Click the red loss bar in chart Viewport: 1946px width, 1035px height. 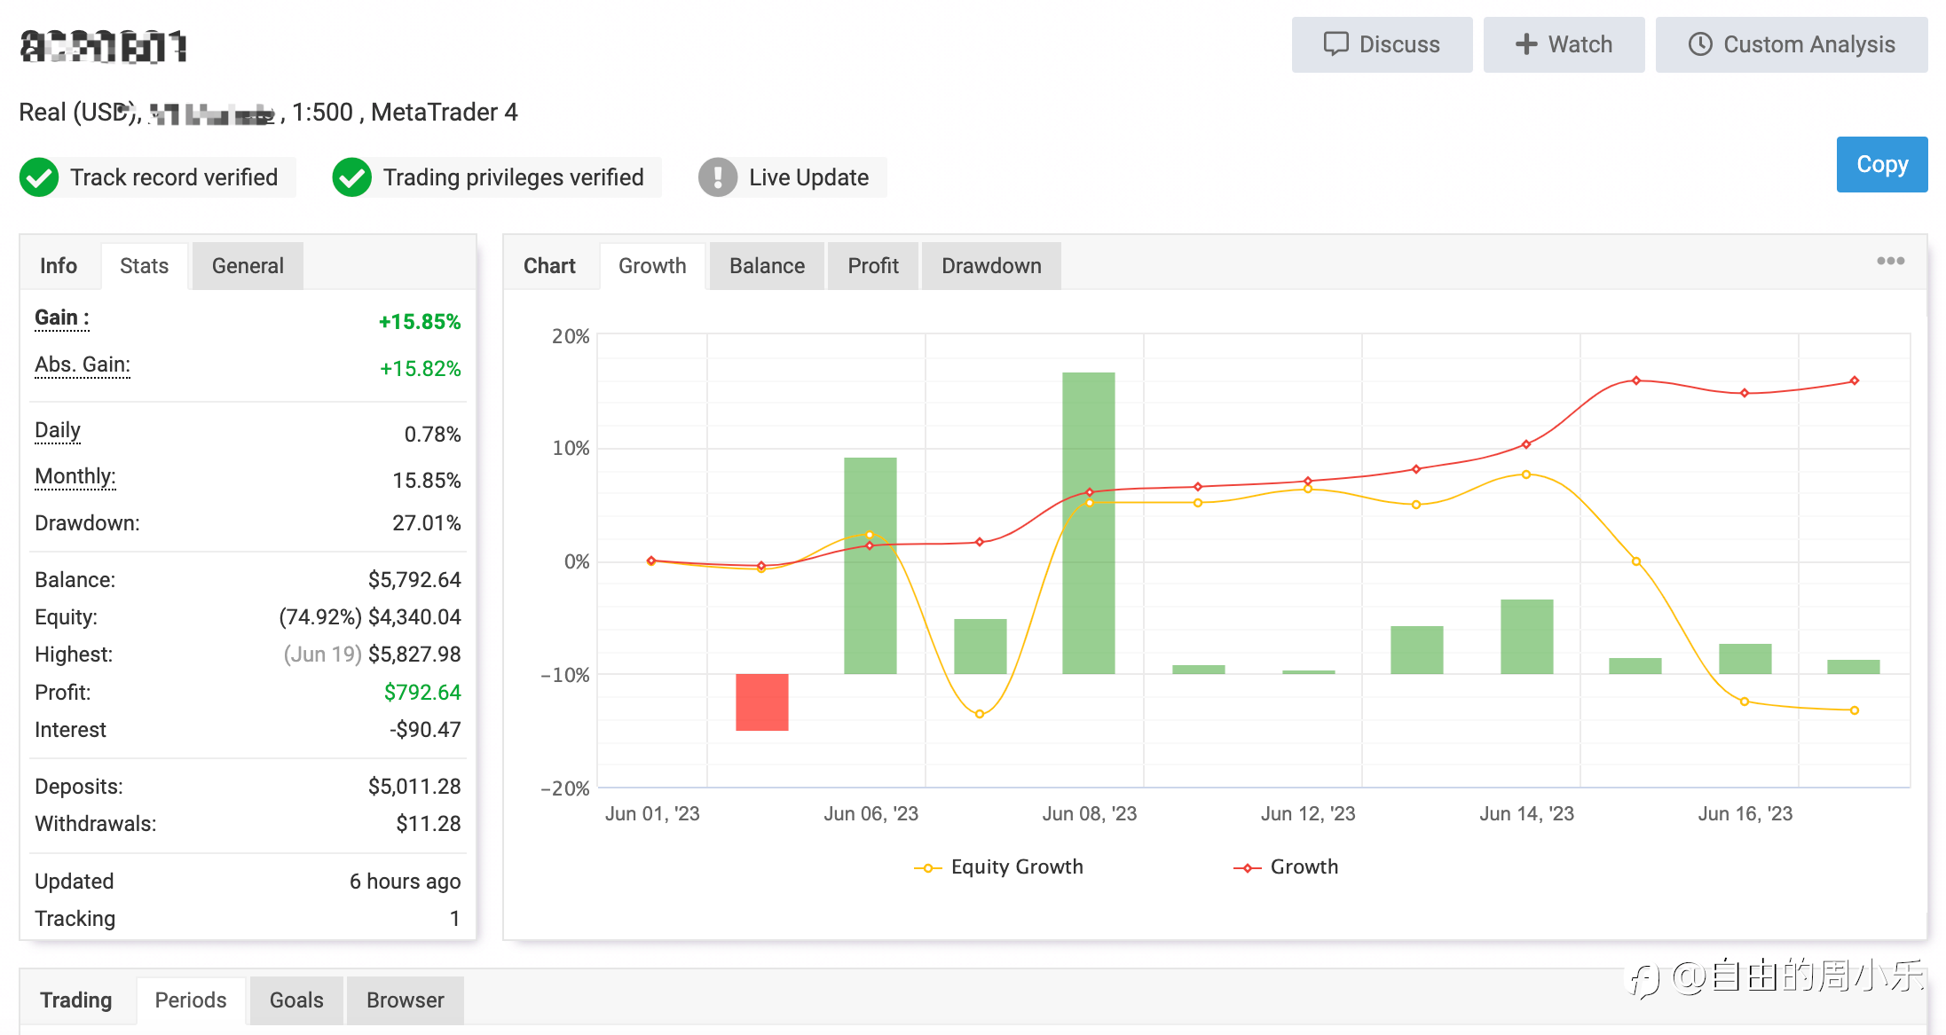pyautogui.click(x=762, y=702)
